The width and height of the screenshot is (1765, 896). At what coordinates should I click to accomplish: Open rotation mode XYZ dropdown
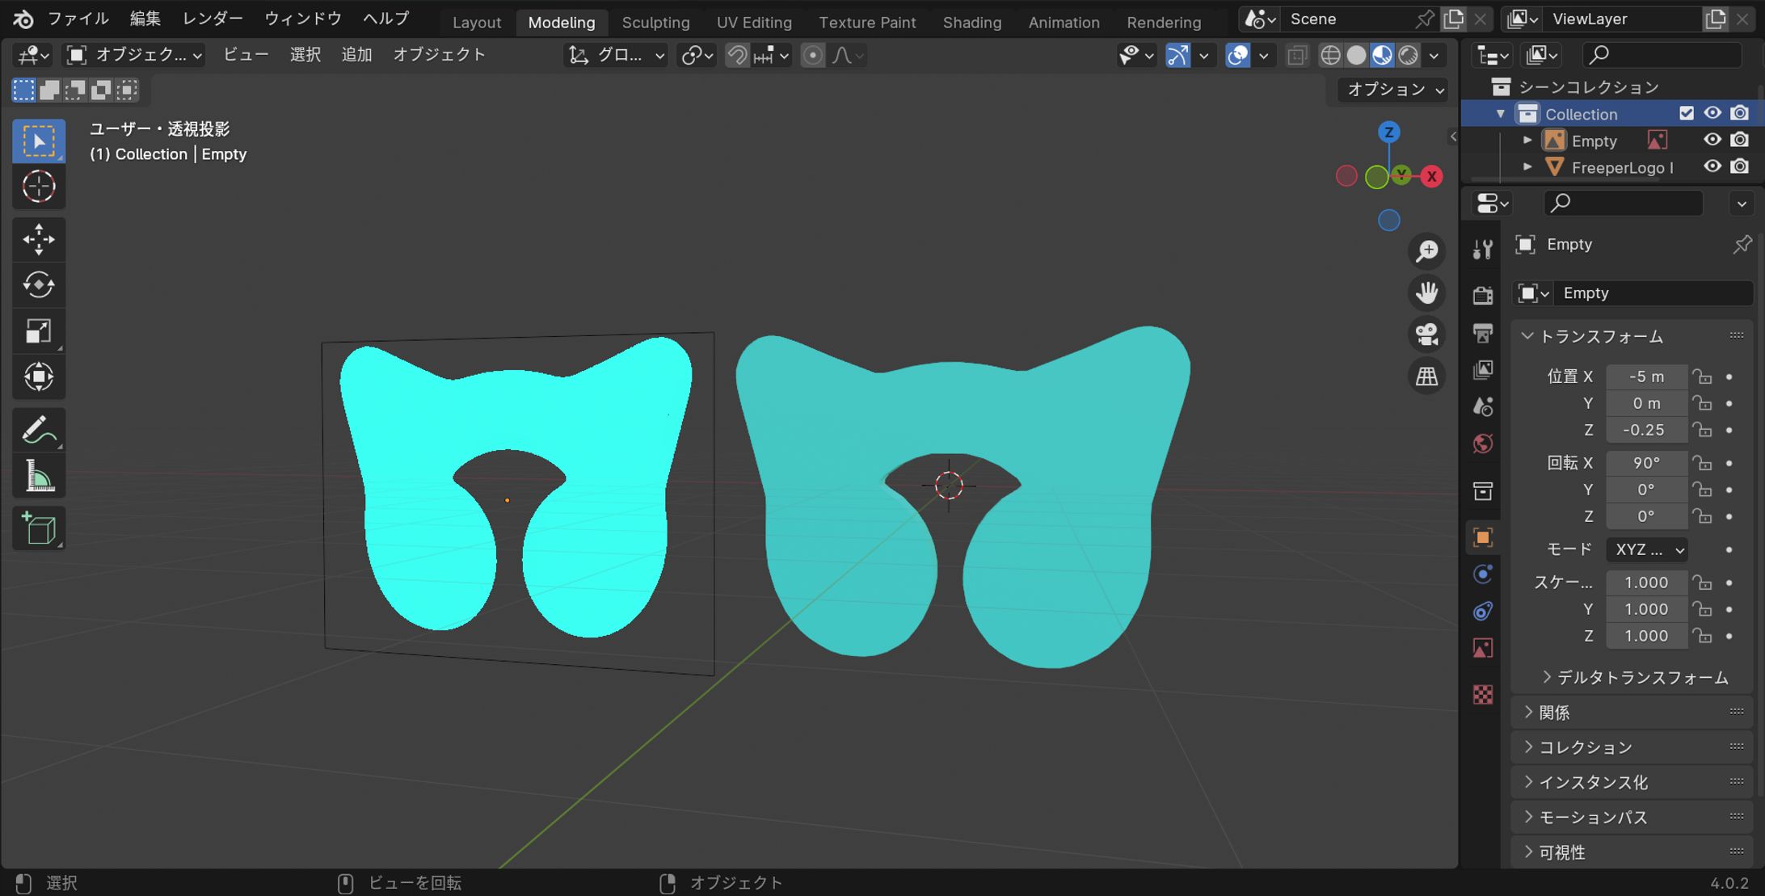[1646, 549]
